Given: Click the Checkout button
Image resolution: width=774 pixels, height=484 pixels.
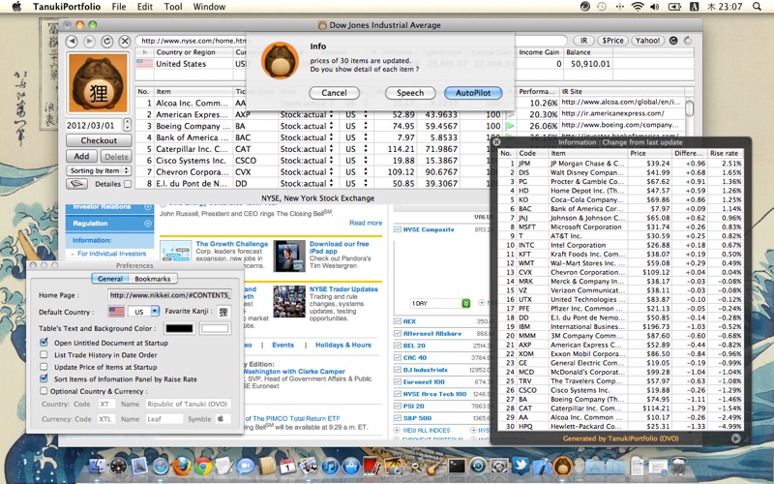Looking at the screenshot, I should pyautogui.click(x=99, y=140).
